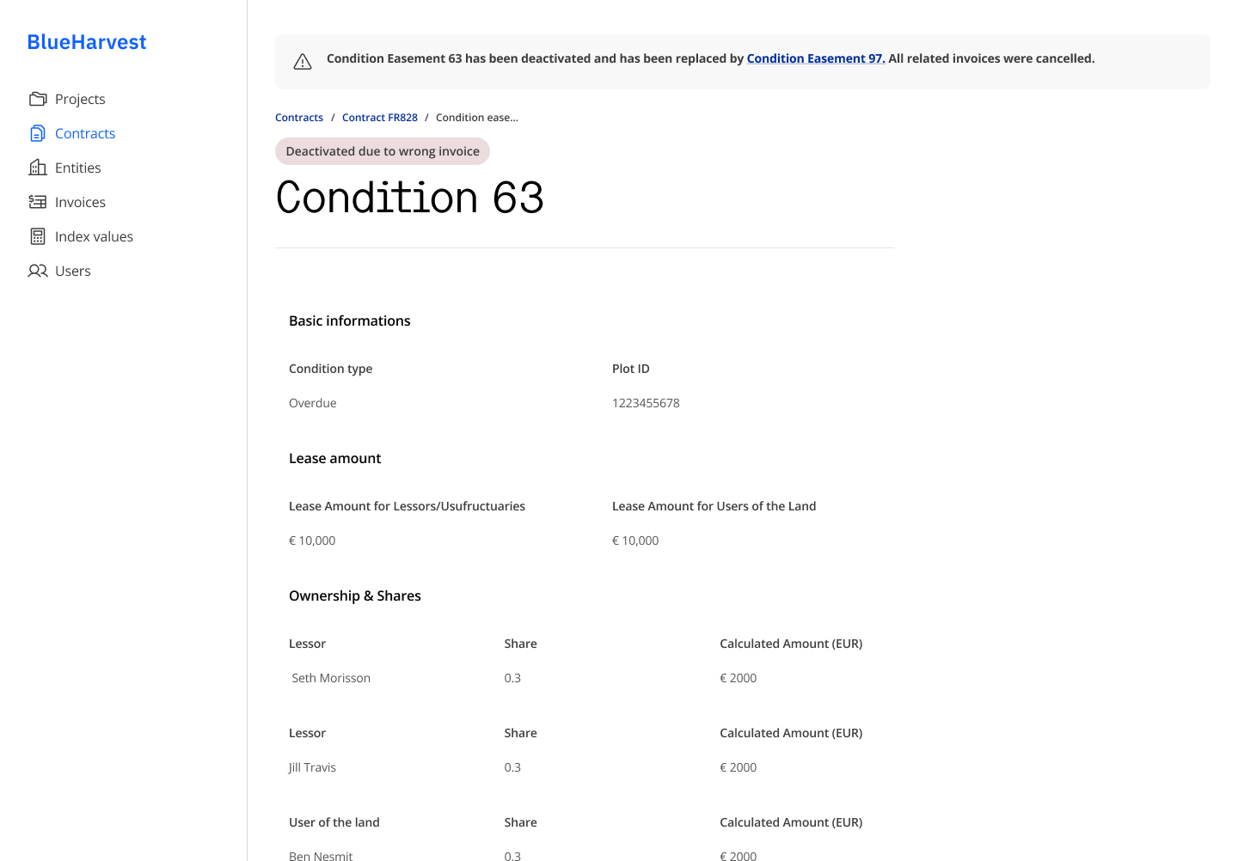
Task: Navigate to Contract FR828 breadcrumb
Action: tap(380, 118)
